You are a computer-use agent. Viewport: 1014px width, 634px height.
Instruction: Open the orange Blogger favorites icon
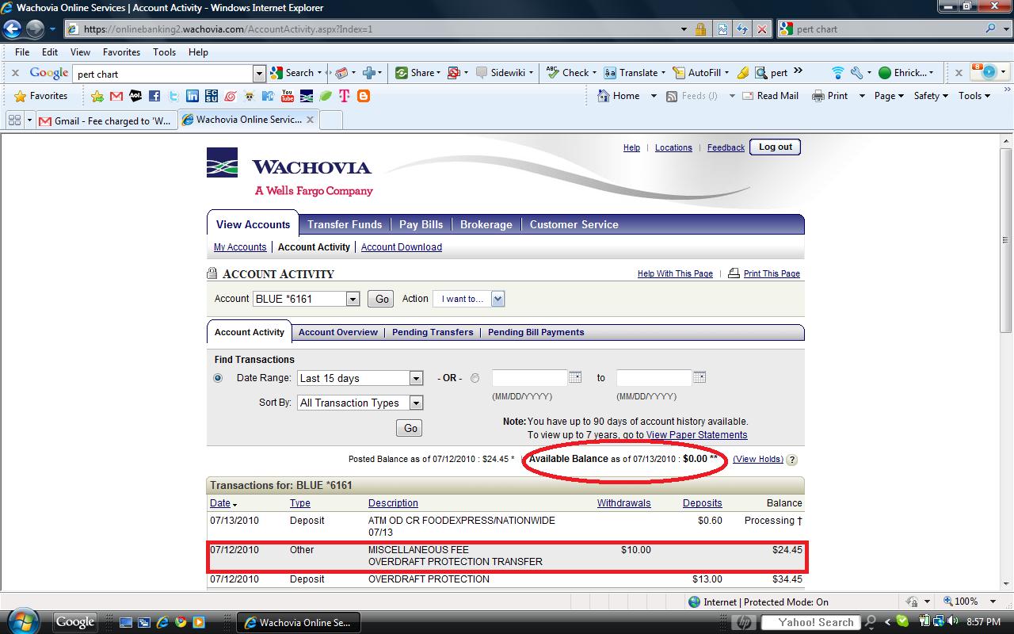pos(364,96)
